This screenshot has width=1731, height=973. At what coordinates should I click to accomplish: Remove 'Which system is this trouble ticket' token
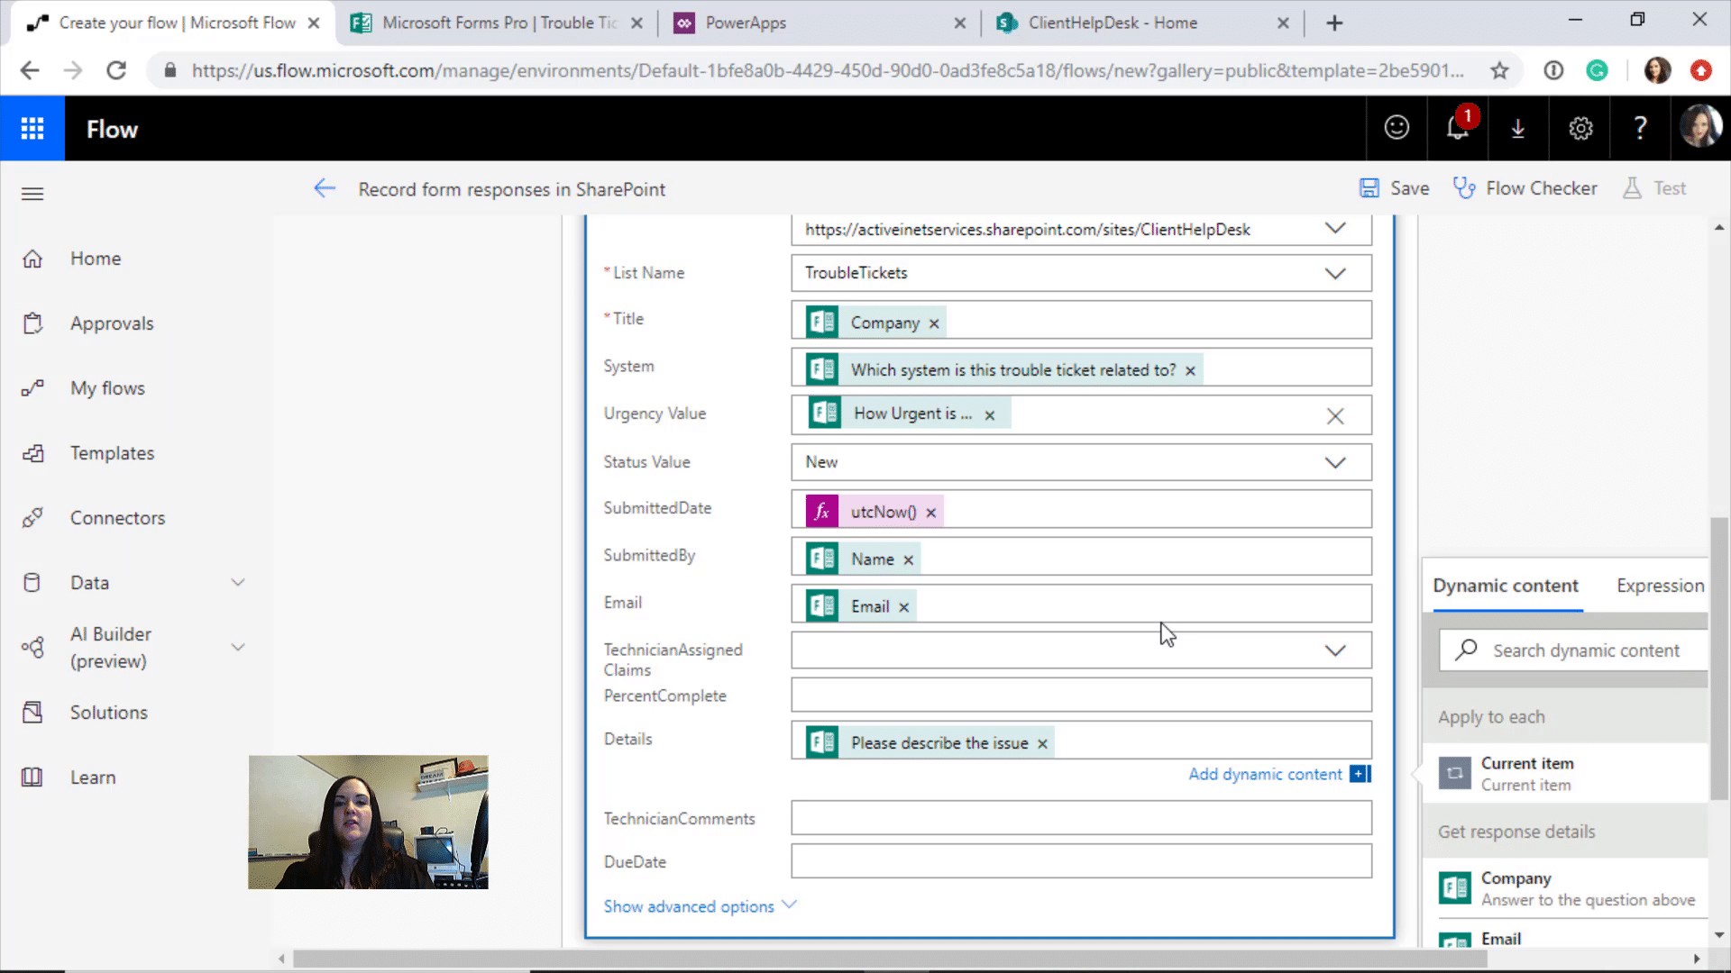tap(1190, 370)
